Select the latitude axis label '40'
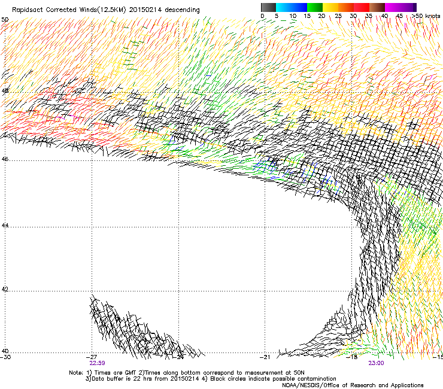443x389 pixels. click(5, 351)
